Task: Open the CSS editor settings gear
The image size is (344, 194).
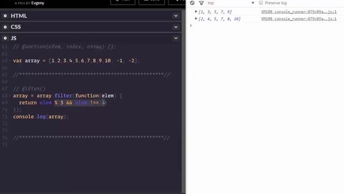Action: 5,27
